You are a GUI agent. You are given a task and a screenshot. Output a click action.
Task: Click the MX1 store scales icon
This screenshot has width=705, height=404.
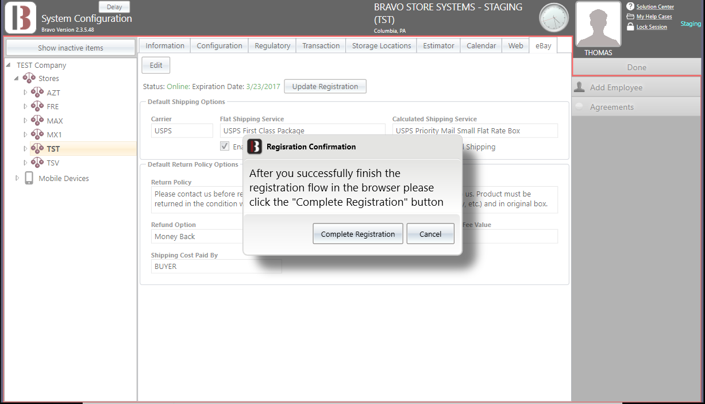(37, 134)
